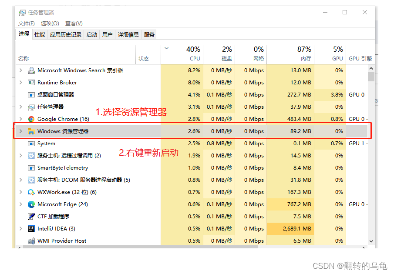
Task: Click the IntelliJ IDEA icon
Action: pos(31,229)
